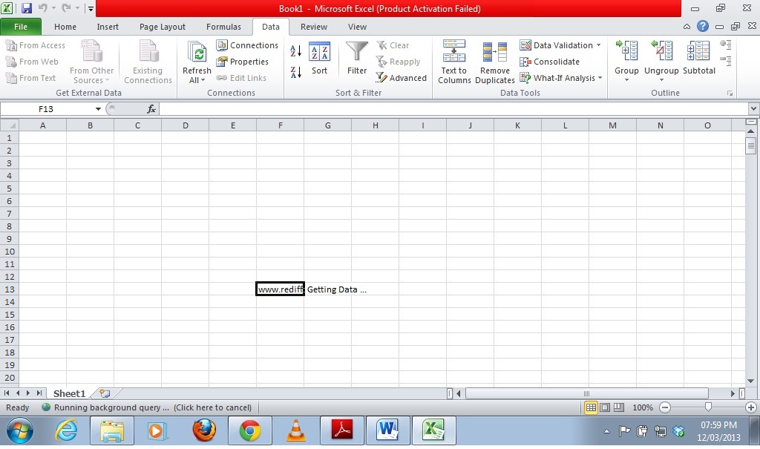Click the Refresh All icon
This screenshot has width=760, height=449.
tap(197, 53)
